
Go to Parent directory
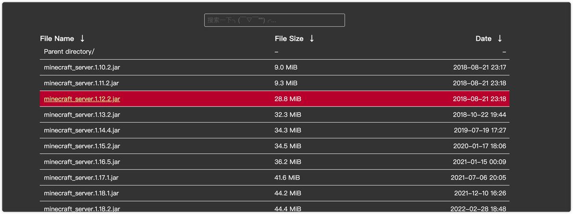pos(69,51)
